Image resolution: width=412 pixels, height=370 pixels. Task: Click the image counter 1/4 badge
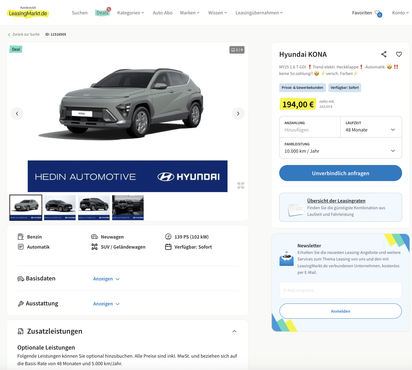pyautogui.click(x=237, y=50)
